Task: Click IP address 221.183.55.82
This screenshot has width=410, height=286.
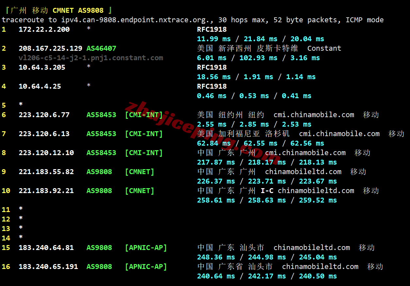Action: click(46, 172)
